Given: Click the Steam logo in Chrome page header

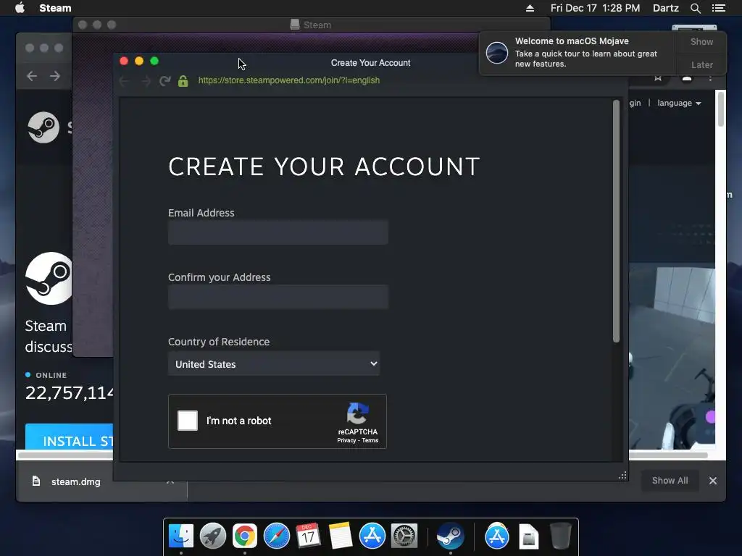Looking at the screenshot, I should coord(43,127).
